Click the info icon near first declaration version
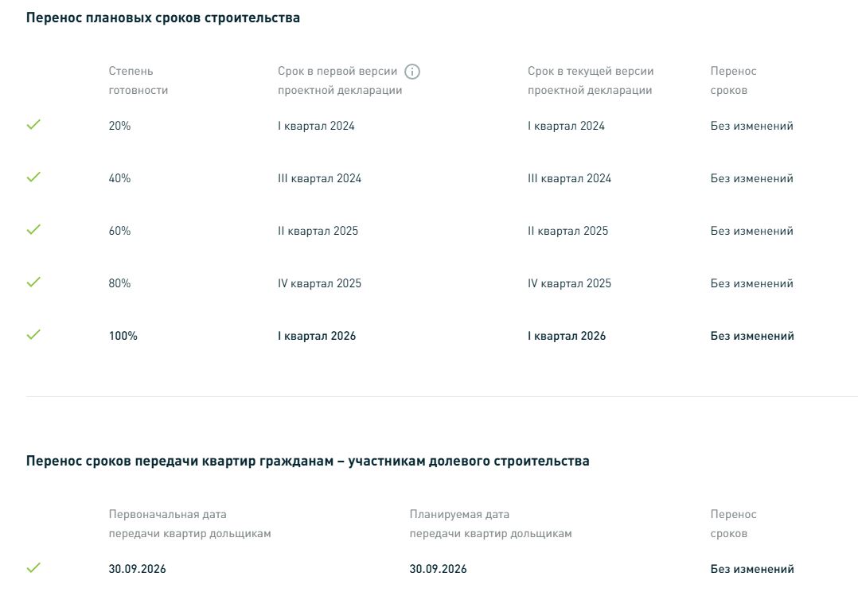 (412, 72)
